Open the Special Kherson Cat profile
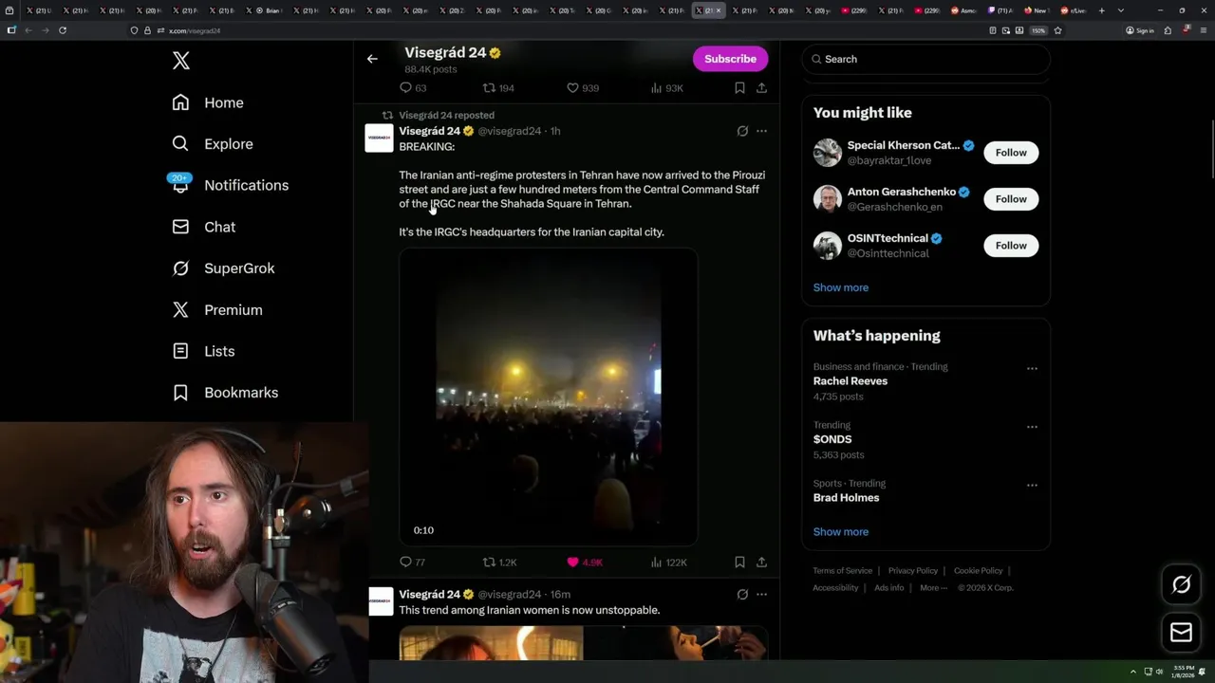1215x683 pixels. click(x=903, y=145)
